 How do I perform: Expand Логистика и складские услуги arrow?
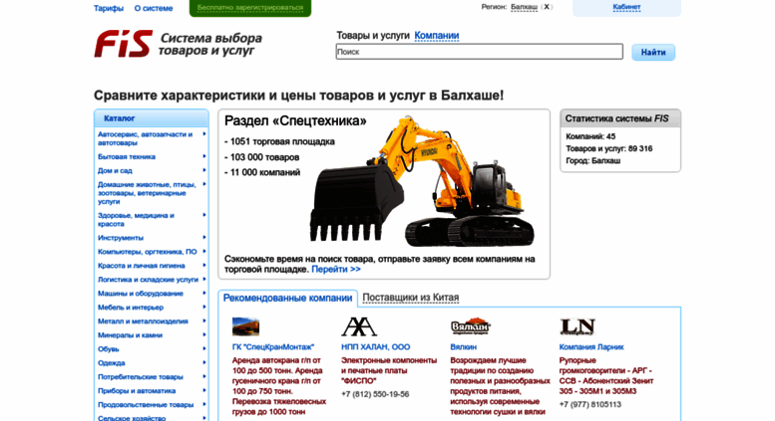tap(204, 279)
